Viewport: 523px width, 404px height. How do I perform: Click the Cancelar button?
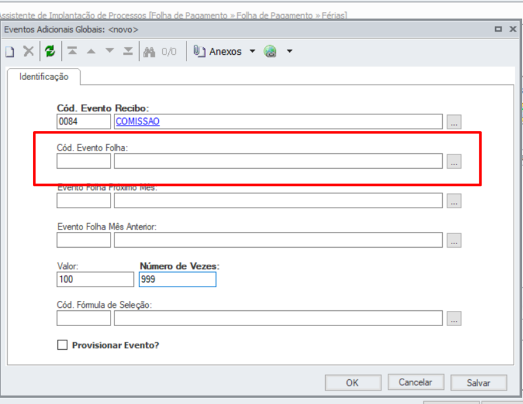[x=416, y=382]
